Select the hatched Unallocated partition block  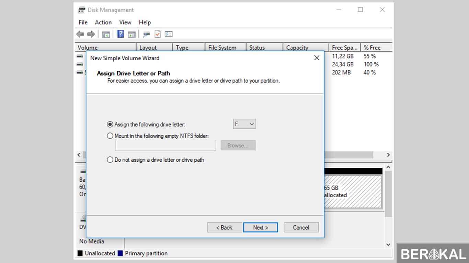[x=353, y=192]
